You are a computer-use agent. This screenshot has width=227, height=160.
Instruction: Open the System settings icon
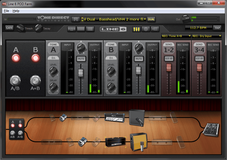click(155, 29)
